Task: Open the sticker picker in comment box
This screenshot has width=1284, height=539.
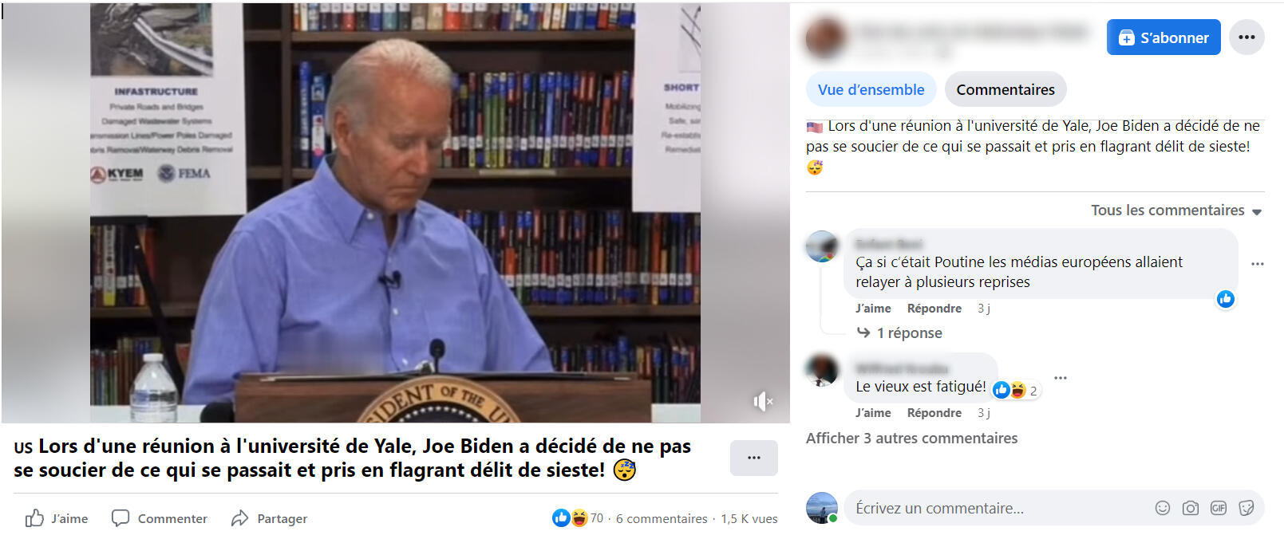Action: tap(1246, 508)
